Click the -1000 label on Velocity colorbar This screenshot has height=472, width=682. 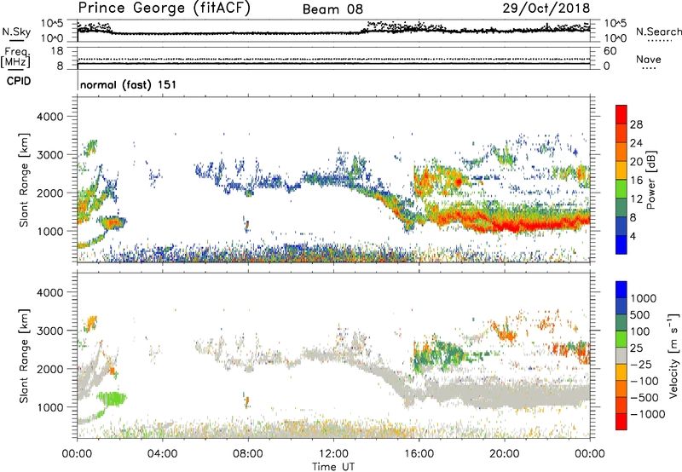point(648,414)
